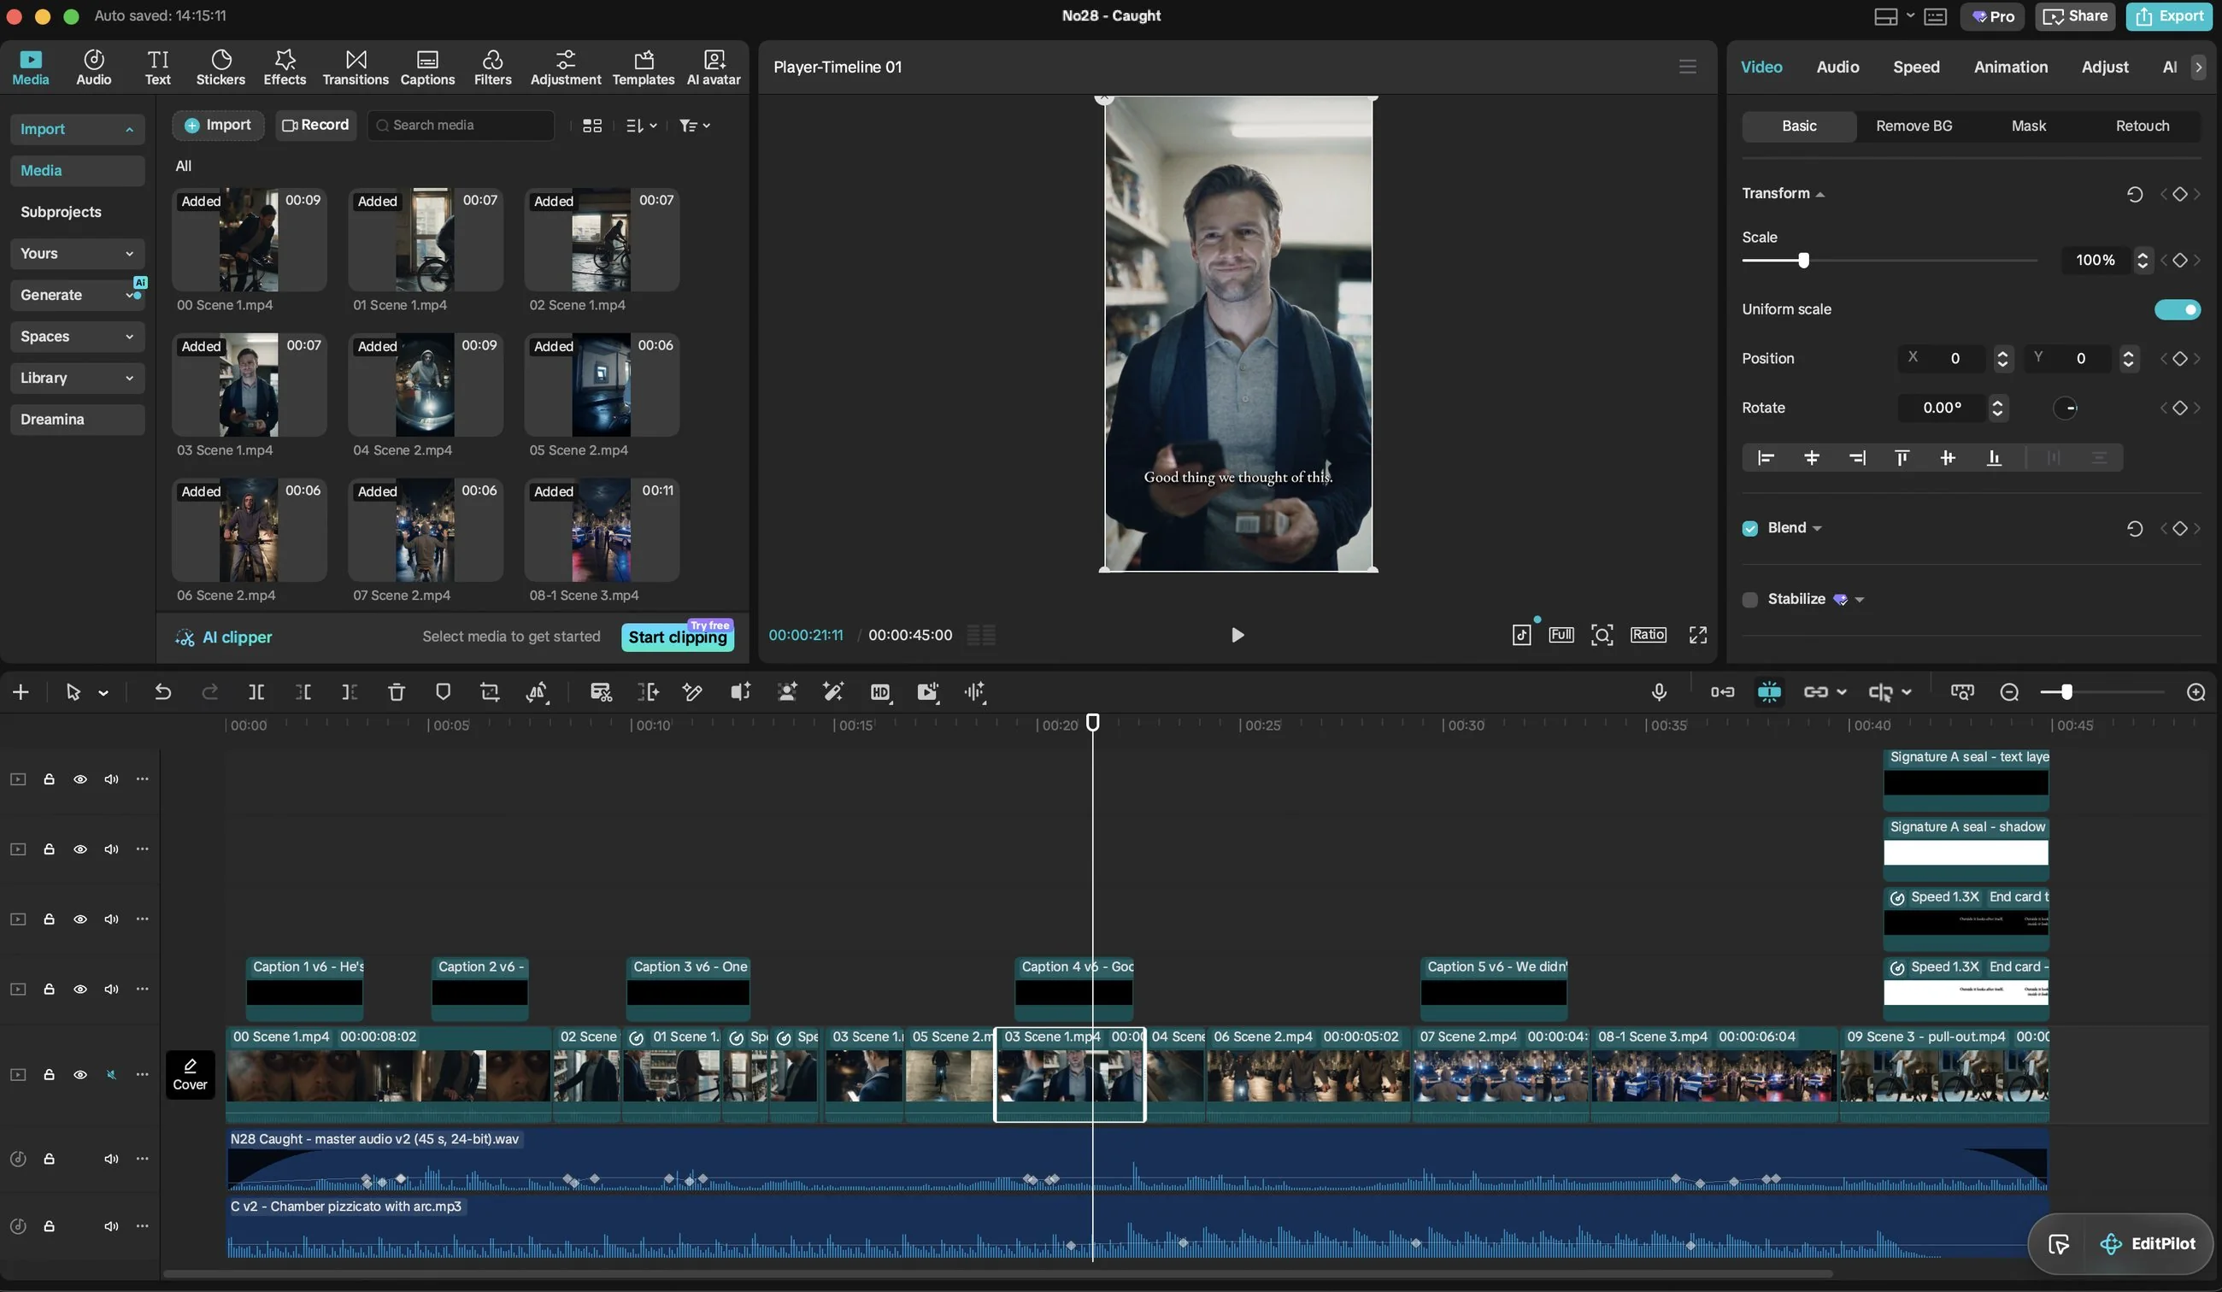Adjust the Scale slider handle
The height and width of the screenshot is (1292, 2222).
pyautogui.click(x=1803, y=260)
